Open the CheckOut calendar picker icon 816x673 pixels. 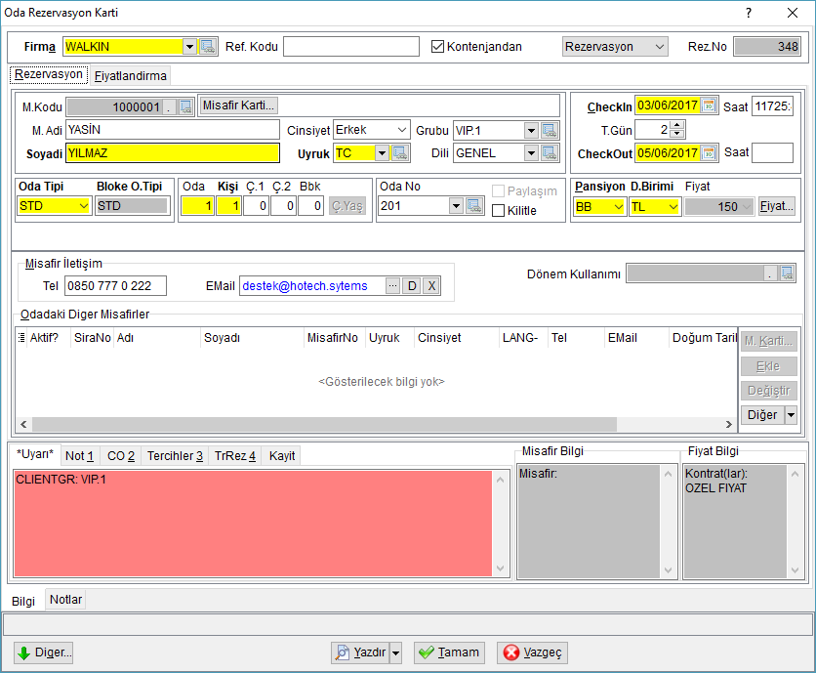[x=709, y=153]
